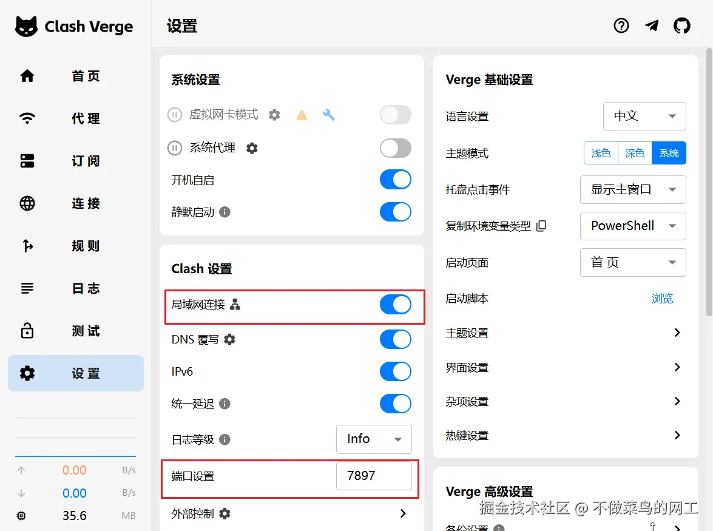Viewport: 713px width, 531px height.
Task: Show info tooltip for 日志等级
Action: click(225, 439)
